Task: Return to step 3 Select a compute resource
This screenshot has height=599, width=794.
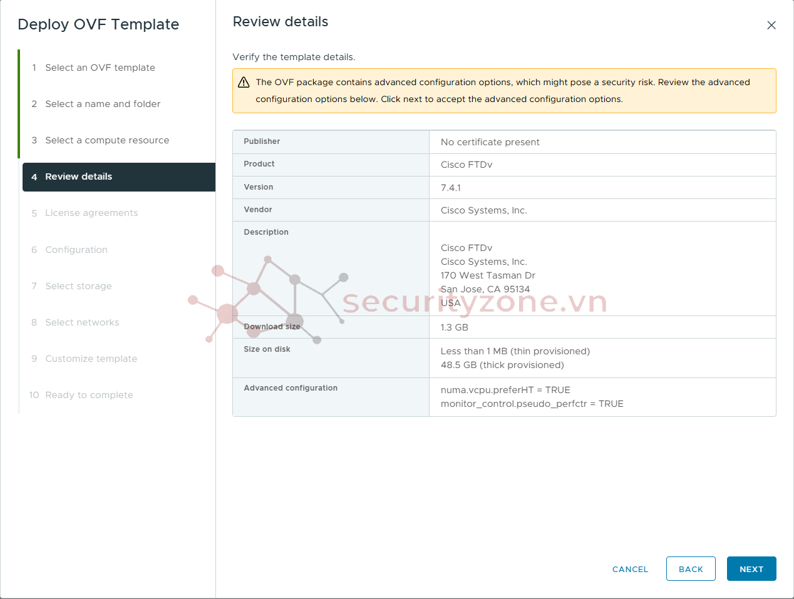Action: click(107, 140)
